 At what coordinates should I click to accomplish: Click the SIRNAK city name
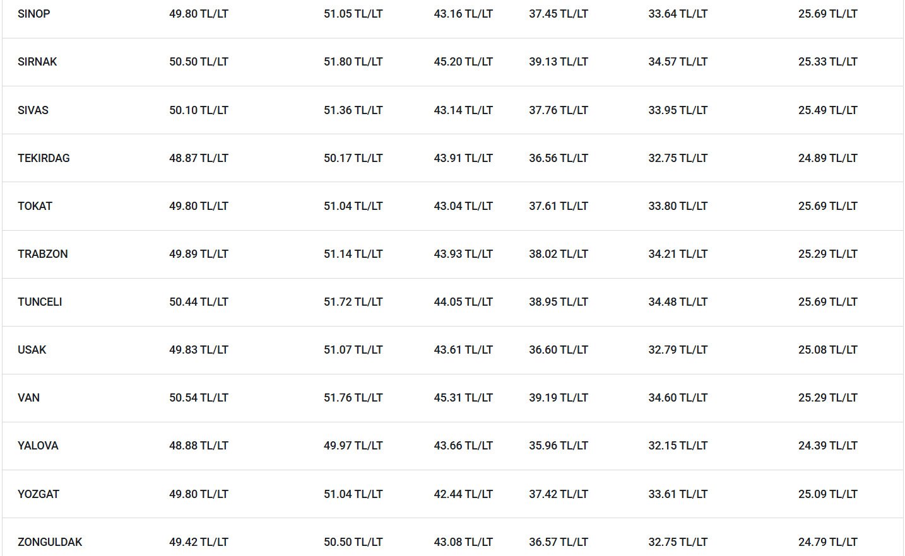point(37,62)
